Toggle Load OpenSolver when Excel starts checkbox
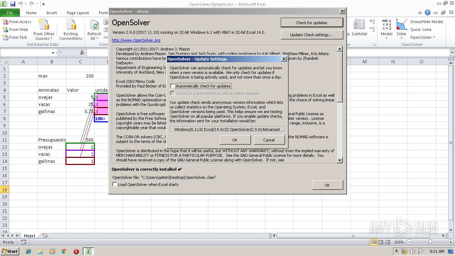Viewport: 455px width, 256px height. (x=114, y=185)
